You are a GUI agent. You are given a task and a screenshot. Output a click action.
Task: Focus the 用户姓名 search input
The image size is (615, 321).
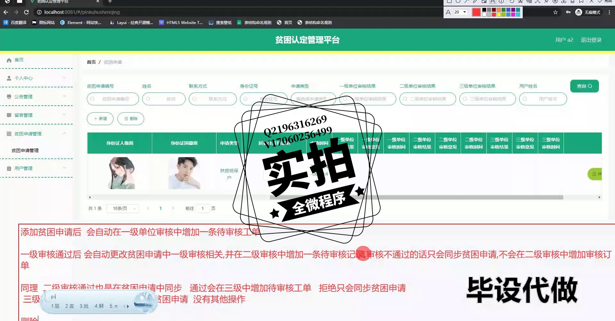coord(543,99)
